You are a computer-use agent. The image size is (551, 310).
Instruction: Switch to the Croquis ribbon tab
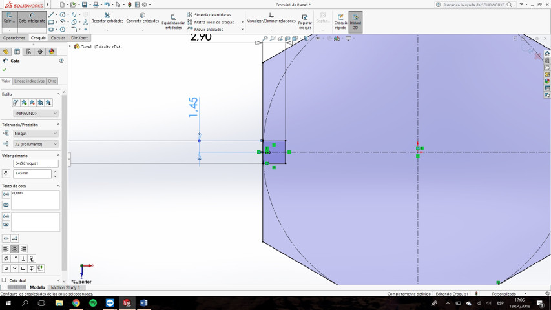[38, 38]
